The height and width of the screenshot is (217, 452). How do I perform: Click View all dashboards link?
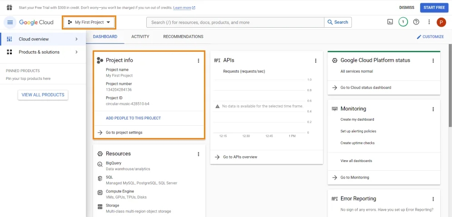[x=356, y=161]
